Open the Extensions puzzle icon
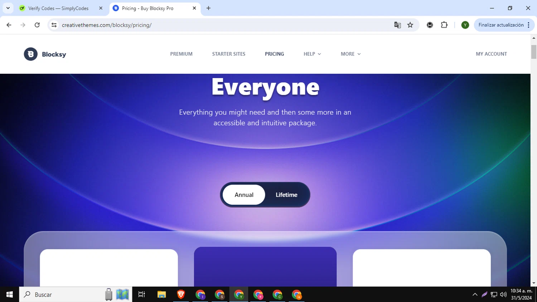 tap(444, 25)
